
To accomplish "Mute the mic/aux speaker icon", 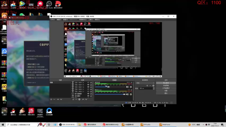I will (x=127, y=94).
